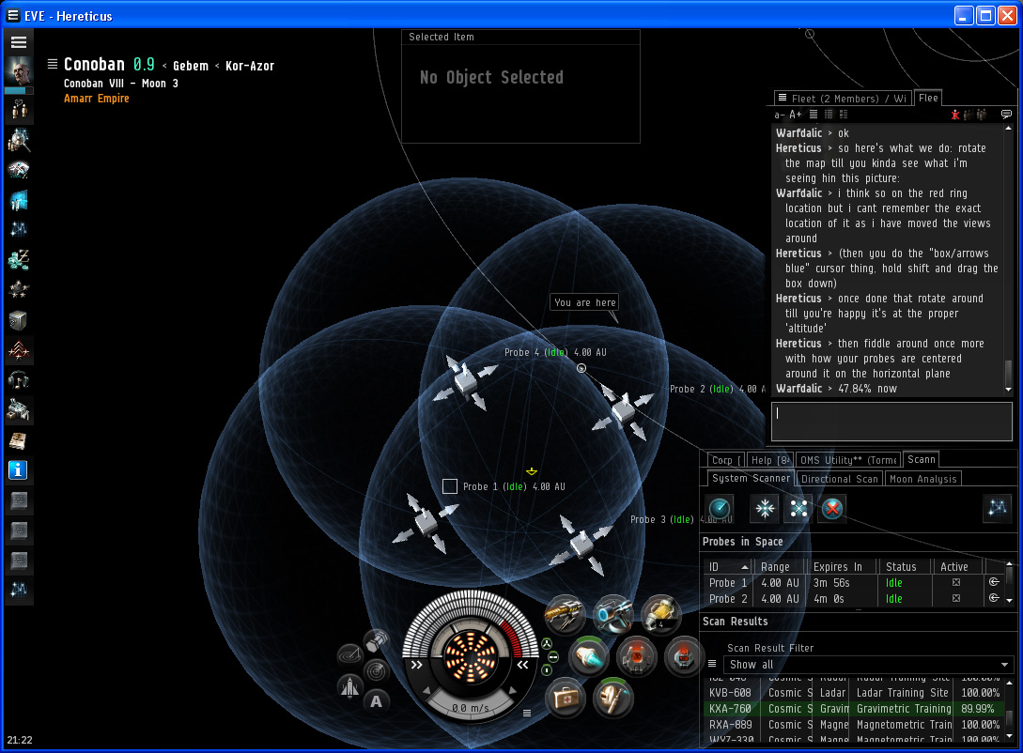Toggle the middle green HUD minus indicator
This screenshot has height=753, width=1023.
pos(553,656)
